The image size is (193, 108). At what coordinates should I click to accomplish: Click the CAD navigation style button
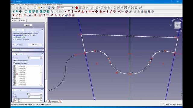pos(166,104)
